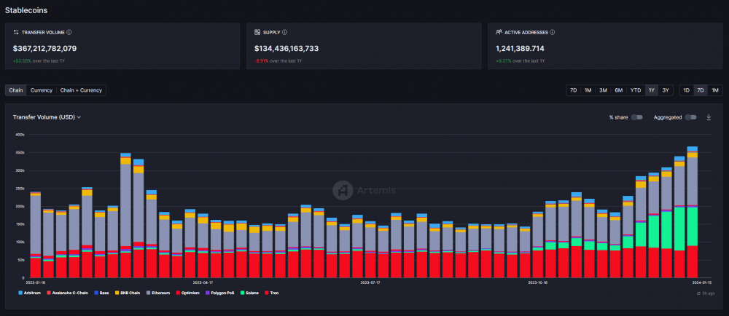729x316 pixels.
Task: Switch to the Currency tab
Action: point(42,90)
